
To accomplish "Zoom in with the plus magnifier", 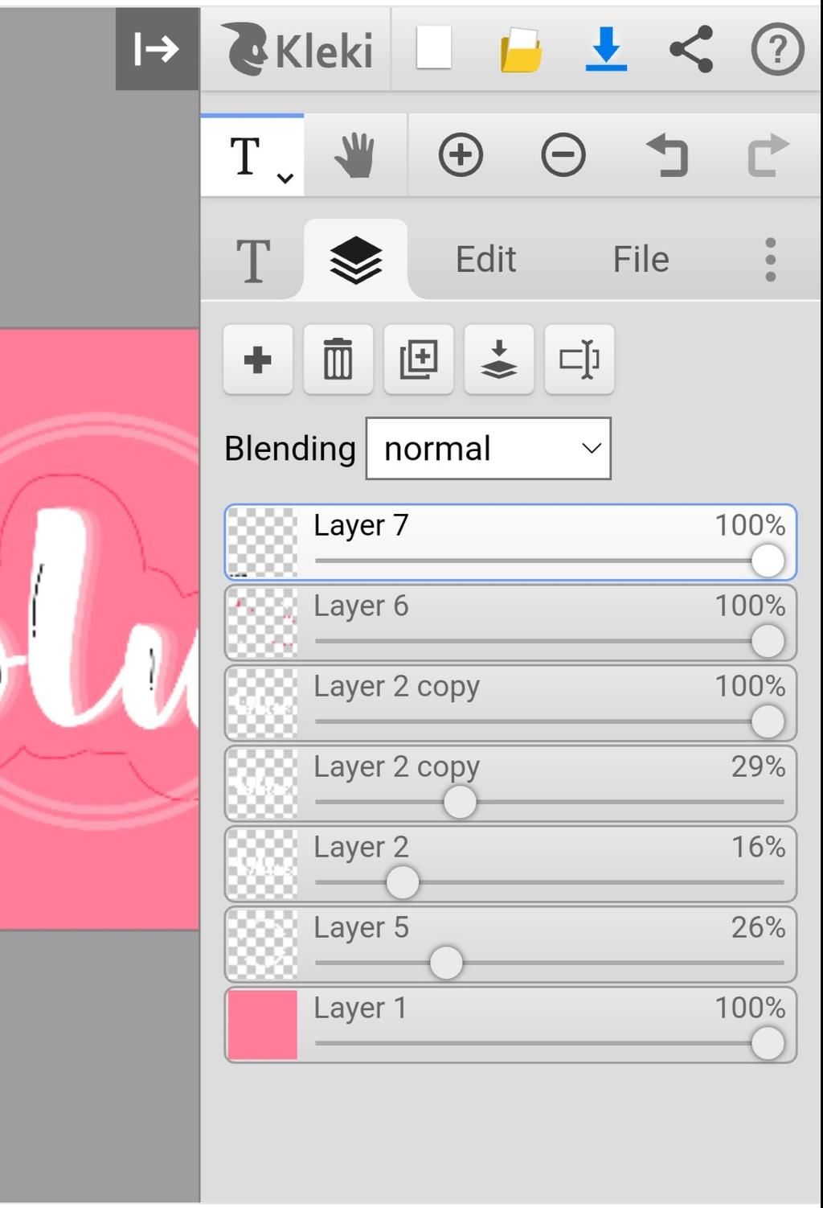I will tap(461, 155).
